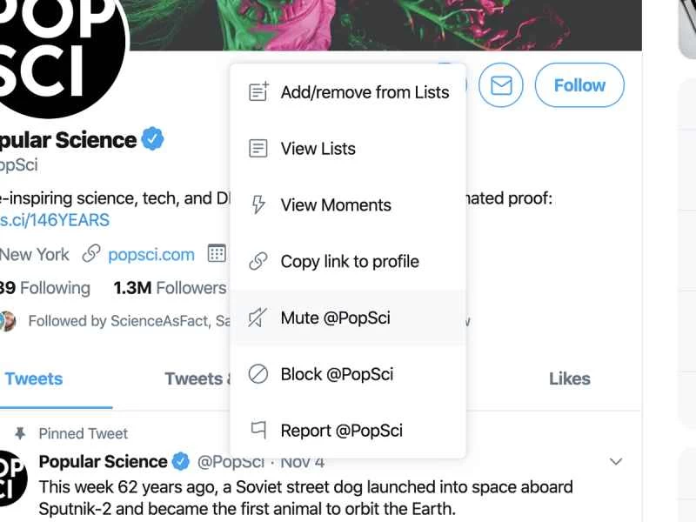Click the Block @PopSci circle icon
Viewport: 696px width, 522px height.
click(x=258, y=374)
